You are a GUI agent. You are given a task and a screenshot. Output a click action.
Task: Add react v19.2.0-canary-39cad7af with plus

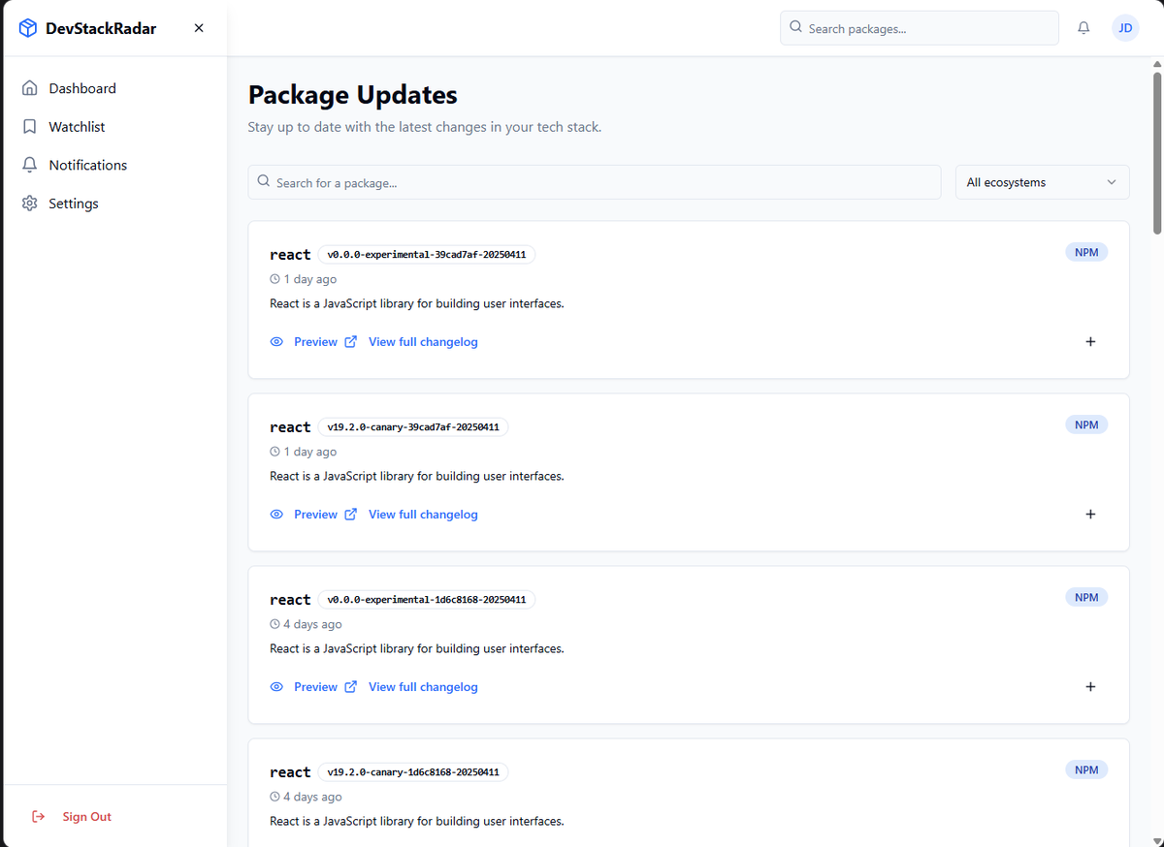click(1090, 515)
